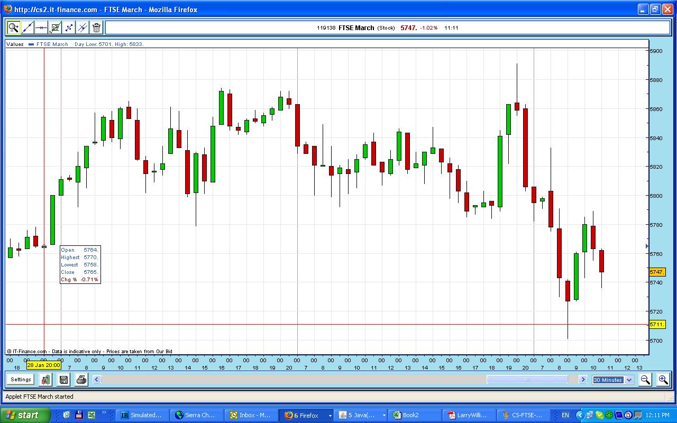Click the scroll right arrow under chart

[x=583, y=379]
